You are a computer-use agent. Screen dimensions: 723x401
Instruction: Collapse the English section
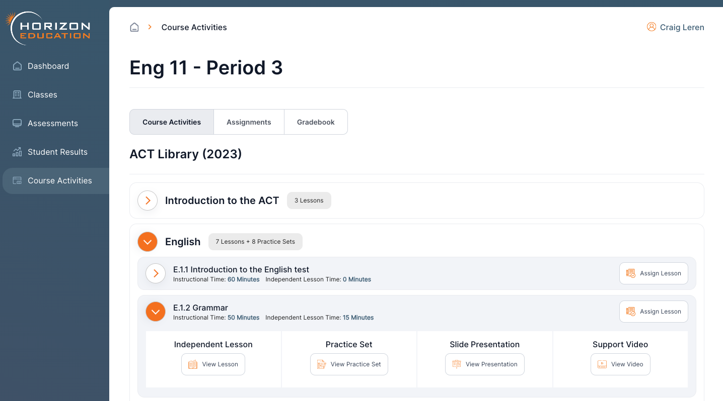(x=148, y=242)
